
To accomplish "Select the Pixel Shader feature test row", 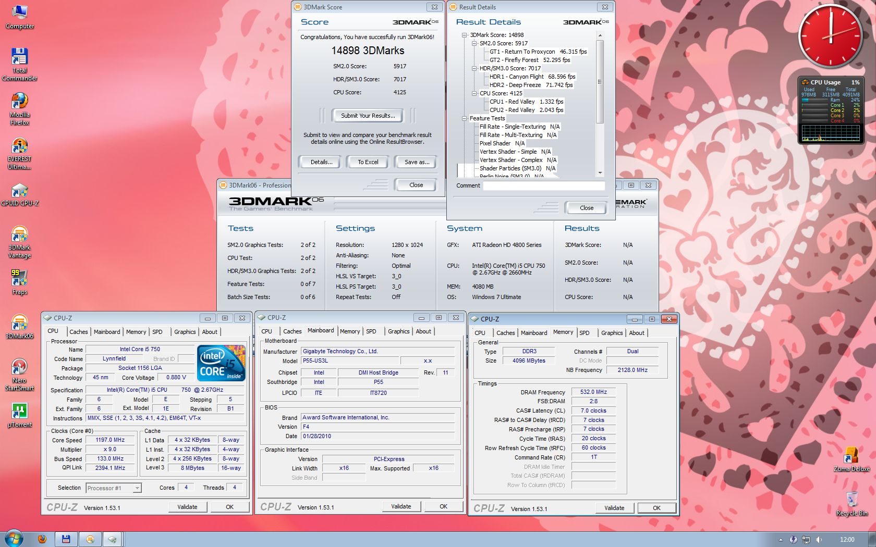I will click(502, 143).
